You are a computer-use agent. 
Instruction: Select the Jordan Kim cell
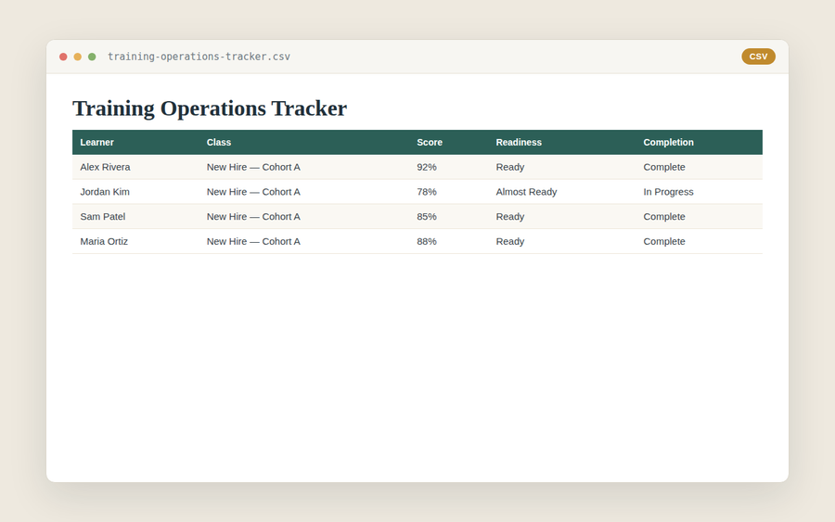(x=135, y=192)
